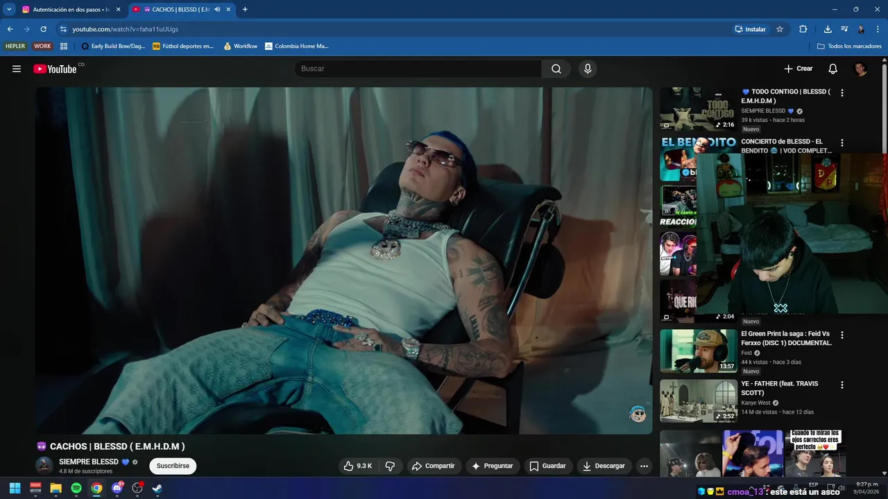Image resolution: width=888 pixels, height=499 pixels.
Task: Open site information icon in address bar
Action: (63, 29)
